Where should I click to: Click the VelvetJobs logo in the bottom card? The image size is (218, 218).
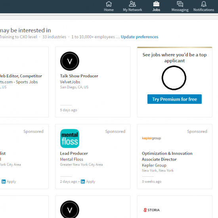click(x=70, y=209)
